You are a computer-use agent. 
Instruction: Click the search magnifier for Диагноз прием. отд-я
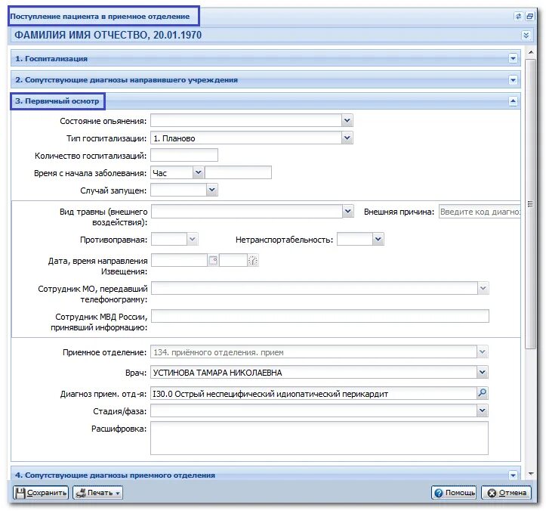483,393
